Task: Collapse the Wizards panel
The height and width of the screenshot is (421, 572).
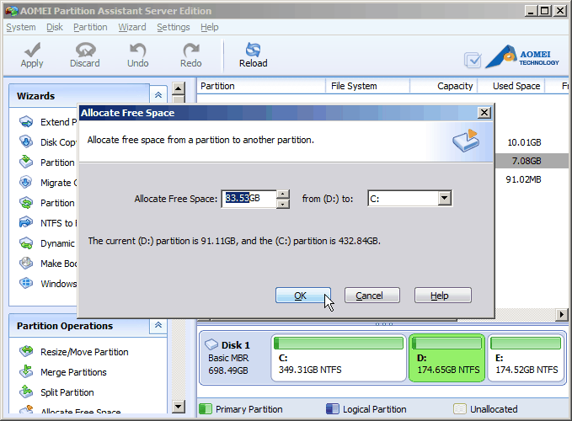Action: [x=158, y=95]
